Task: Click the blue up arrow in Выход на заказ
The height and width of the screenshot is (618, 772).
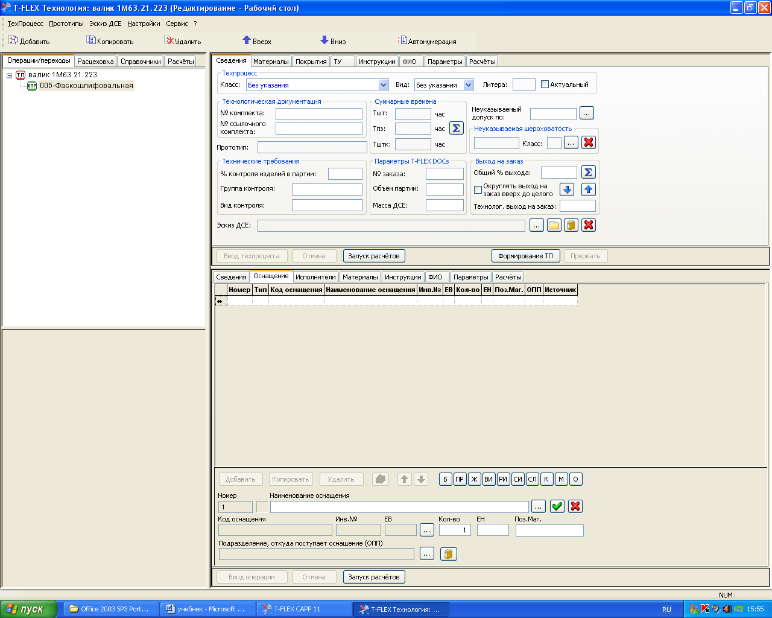Action: coord(589,190)
